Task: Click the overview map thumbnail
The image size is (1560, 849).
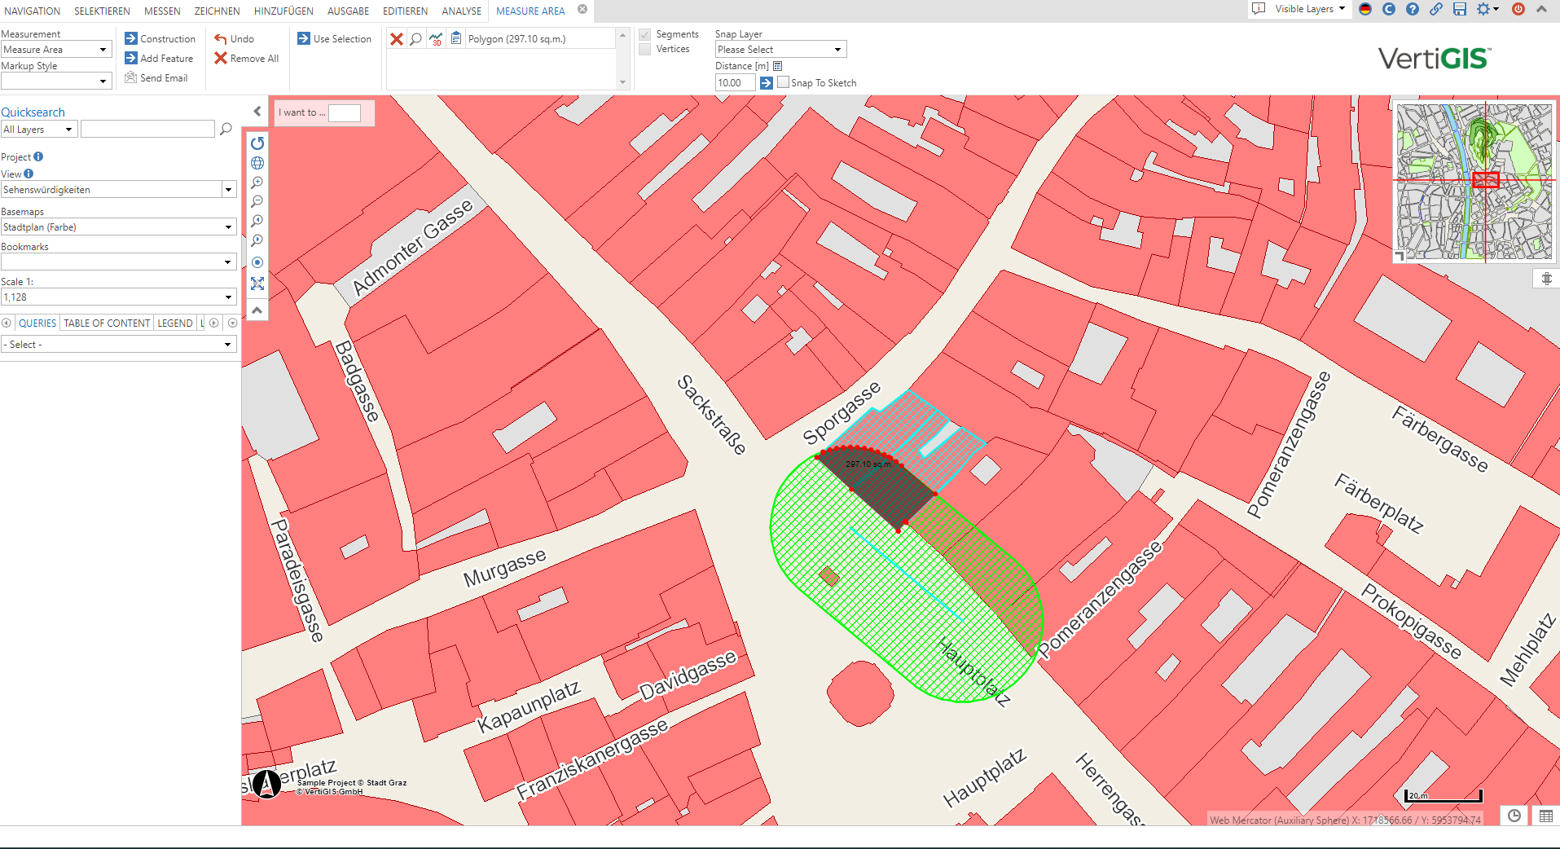Action: coord(1474,181)
